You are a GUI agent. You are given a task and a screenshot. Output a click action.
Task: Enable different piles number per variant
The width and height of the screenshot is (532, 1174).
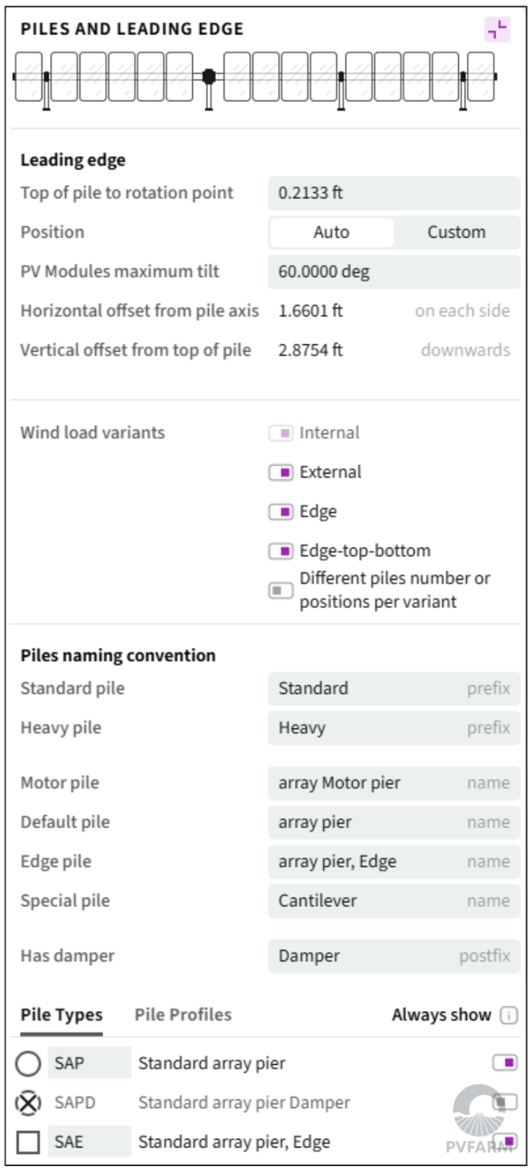point(280,591)
